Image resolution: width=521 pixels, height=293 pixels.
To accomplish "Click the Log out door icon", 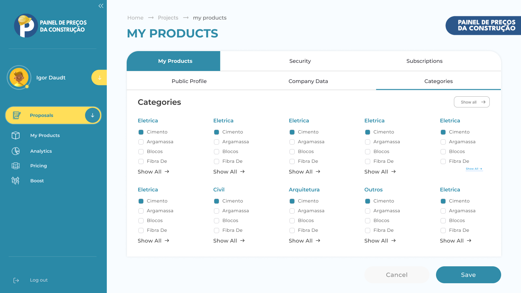I will point(16,280).
